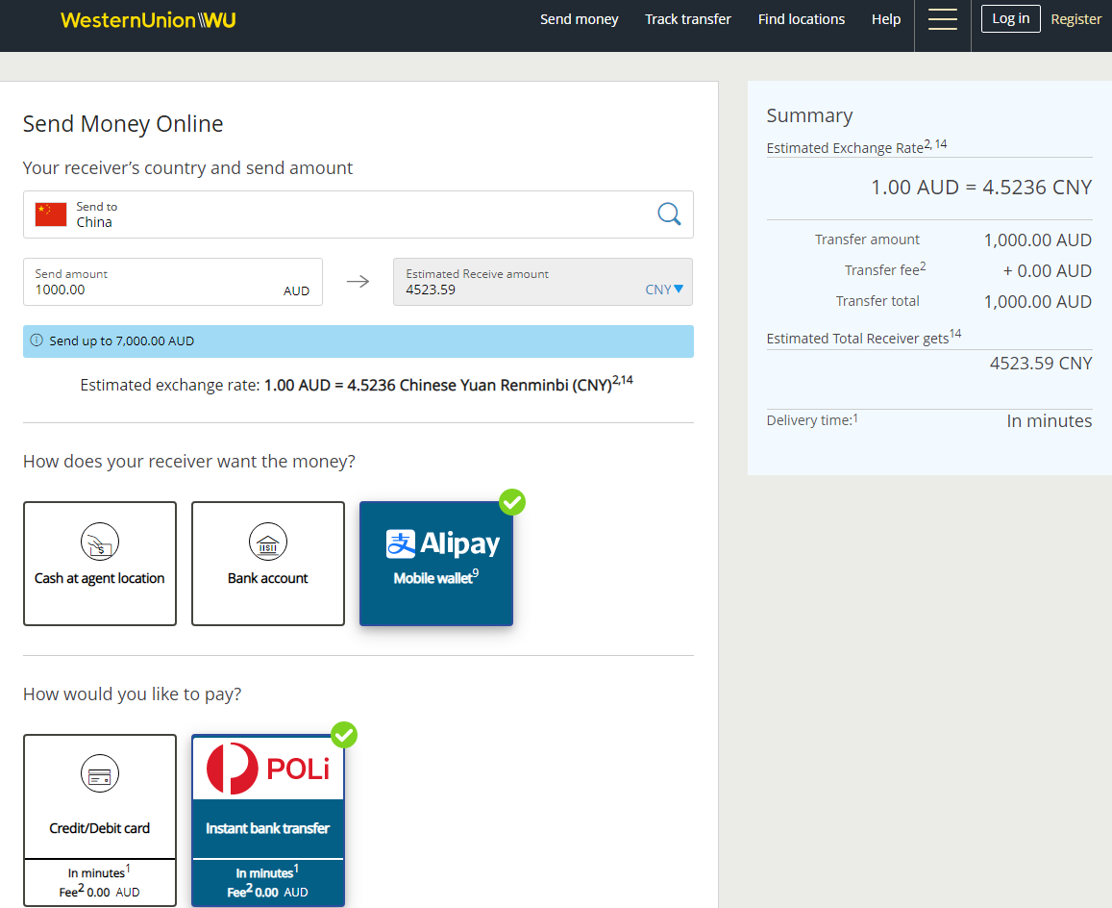The image size is (1112, 908).
Task: Select POLi Instant bank transfer option
Action: [x=268, y=820]
